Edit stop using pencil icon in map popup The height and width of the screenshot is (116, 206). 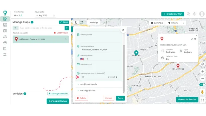click(192, 39)
